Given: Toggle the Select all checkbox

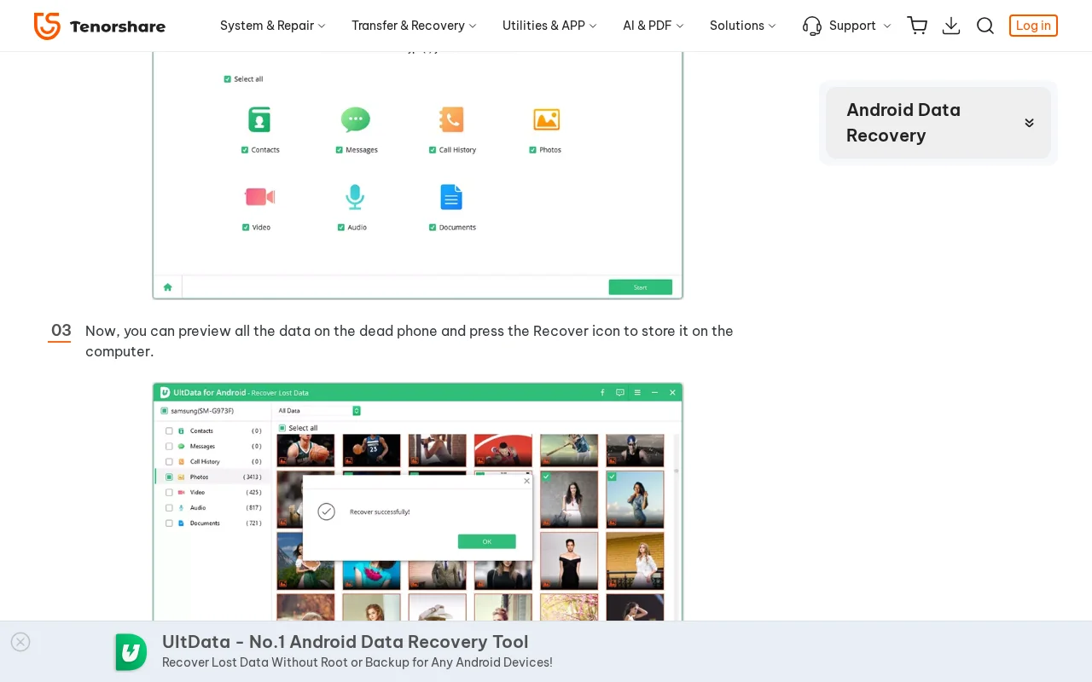Looking at the screenshot, I should (x=228, y=79).
